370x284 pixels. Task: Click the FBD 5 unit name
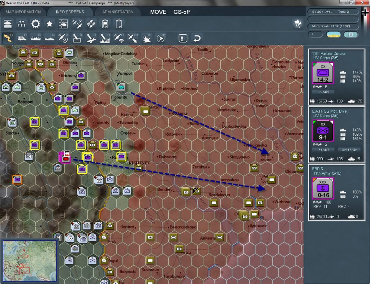(317, 169)
